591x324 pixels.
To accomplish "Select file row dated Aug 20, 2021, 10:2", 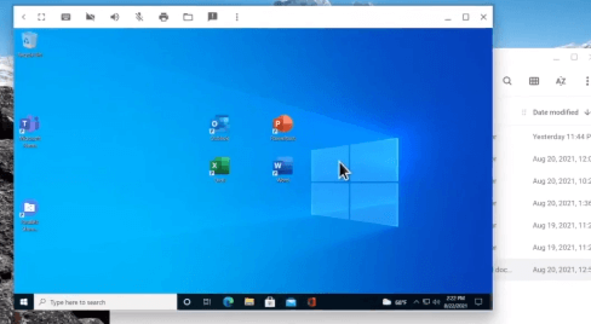I will click(542, 181).
